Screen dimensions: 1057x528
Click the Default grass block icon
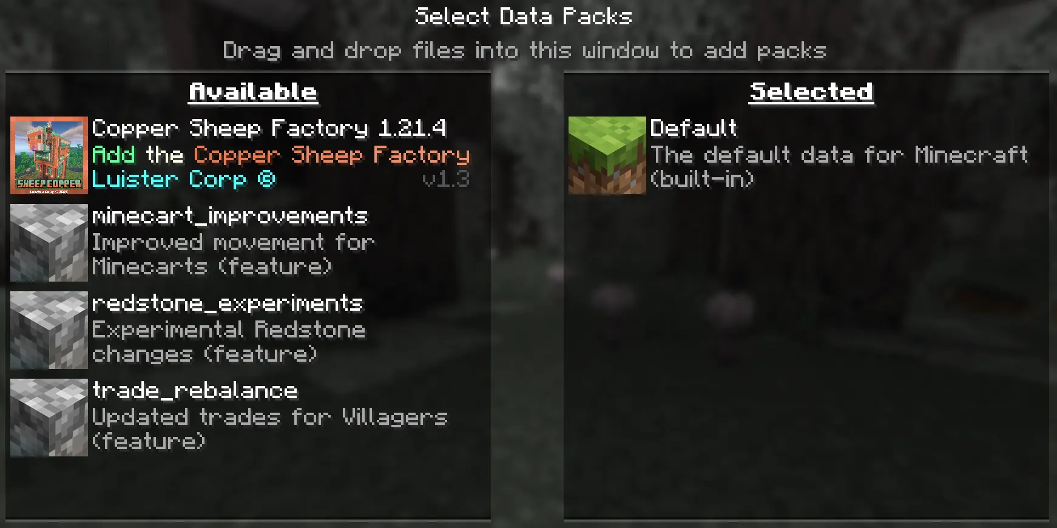pos(607,155)
